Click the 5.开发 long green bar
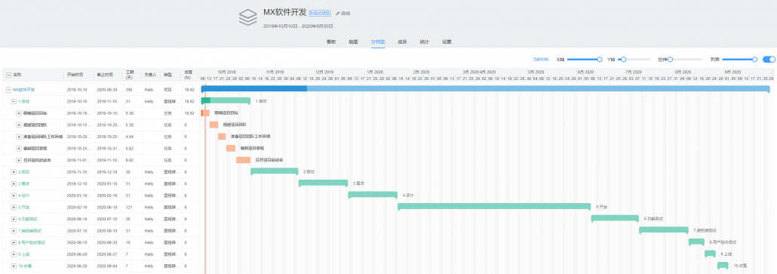The width and height of the screenshot is (777, 274). tap(494, 207)
